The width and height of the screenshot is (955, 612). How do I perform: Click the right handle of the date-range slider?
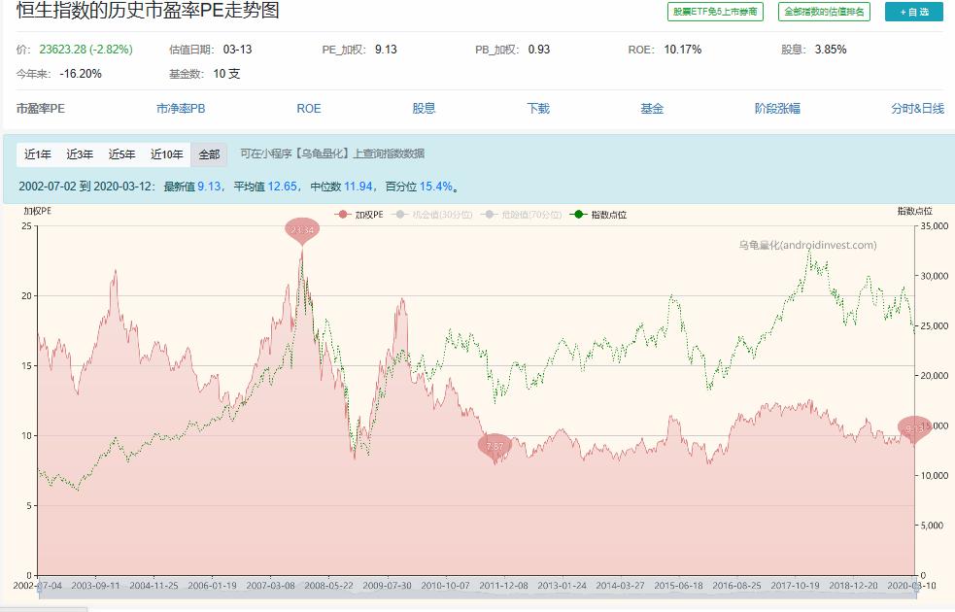tap(915, 587)
